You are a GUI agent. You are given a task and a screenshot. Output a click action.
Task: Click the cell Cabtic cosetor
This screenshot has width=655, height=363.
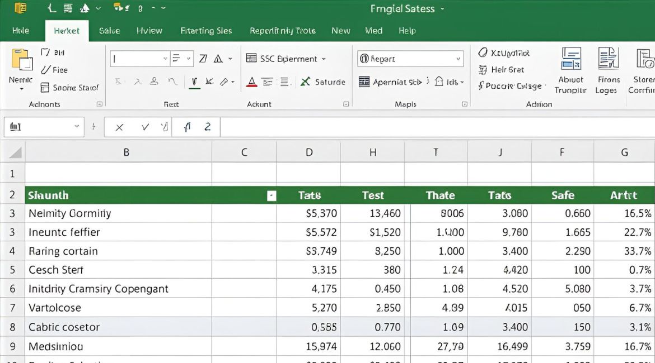tap(118, 327)
